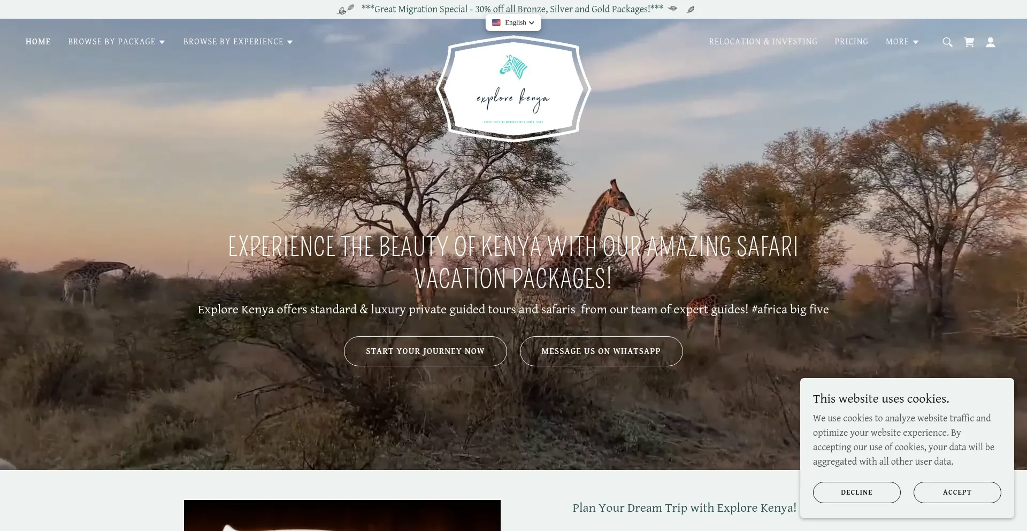Click Start Your Journey Now button
Image resolution: width=1027 pixels, height=531 pixels.
(x=425, y=351)
